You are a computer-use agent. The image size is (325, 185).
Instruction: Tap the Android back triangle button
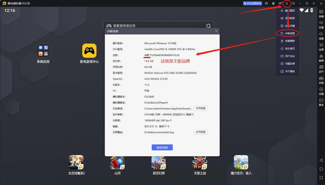pos(321,160)
